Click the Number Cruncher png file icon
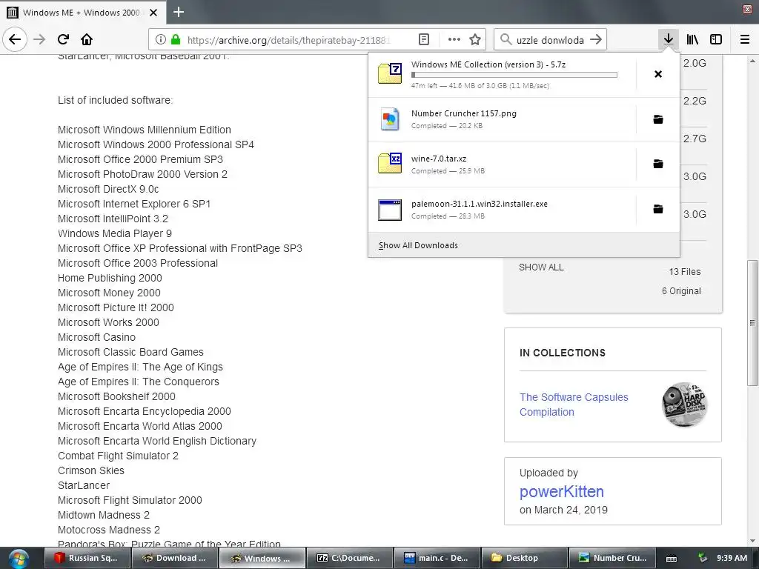The width and height of the screenshot is (759, 569). coord(390,119)
